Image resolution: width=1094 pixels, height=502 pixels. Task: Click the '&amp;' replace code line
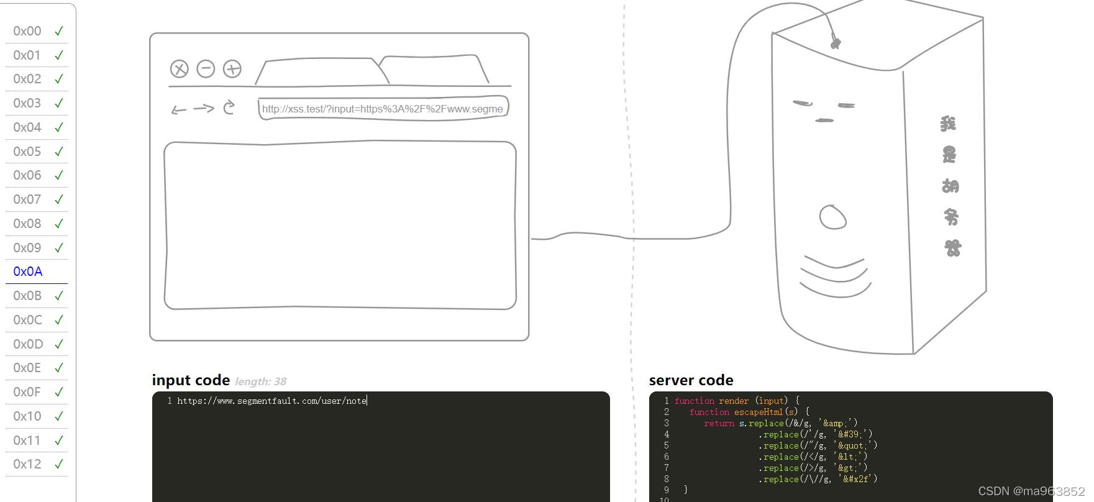[781, 423]
